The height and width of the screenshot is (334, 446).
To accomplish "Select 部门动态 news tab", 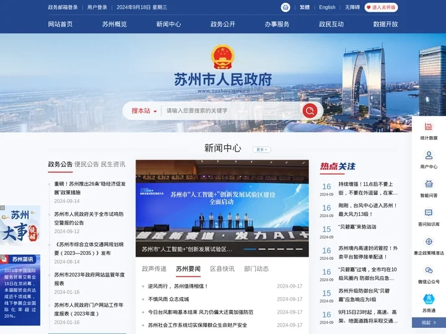I will tap(256, 268).
